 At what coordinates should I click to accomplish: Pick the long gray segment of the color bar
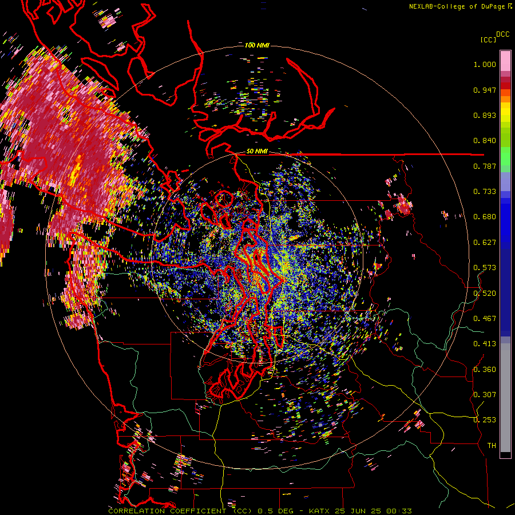505,398
